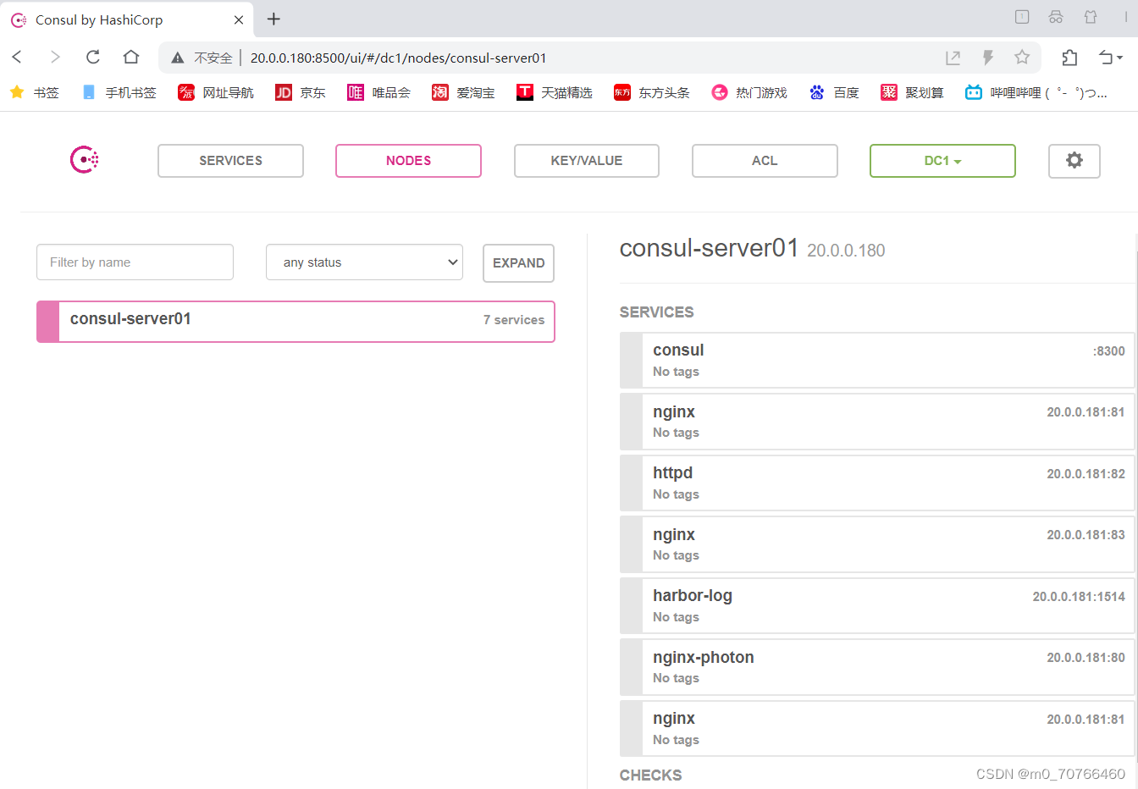This screenshot has width=1138, height=789.
Task: Open the 百度 bookmark
Action: (x=834, y=92)
